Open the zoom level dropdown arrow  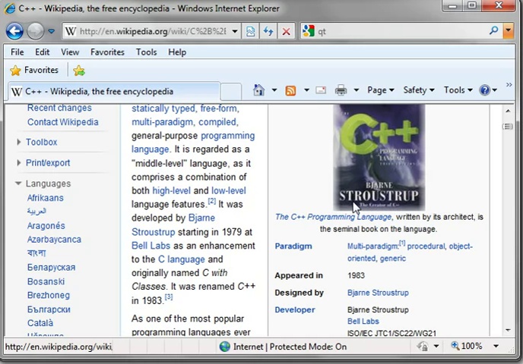pyautogui.click(x=496, y=346)
